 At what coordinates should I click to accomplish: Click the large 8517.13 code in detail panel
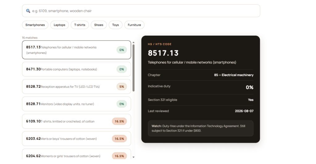coord(163,53)
